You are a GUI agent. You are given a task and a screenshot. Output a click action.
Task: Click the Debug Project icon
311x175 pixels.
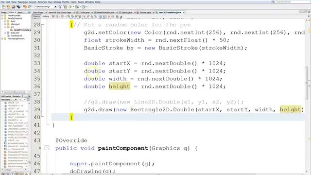(77, 7)
